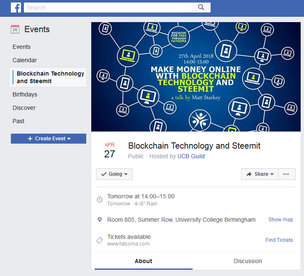Click the Room 805 Summer Row address
The width and height of the screenshot is (304, 276).
(181, 220)
